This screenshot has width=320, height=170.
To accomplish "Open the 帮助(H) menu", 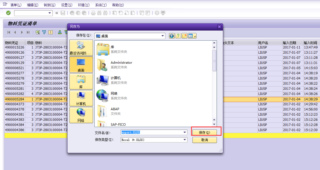I will (118, 5).
